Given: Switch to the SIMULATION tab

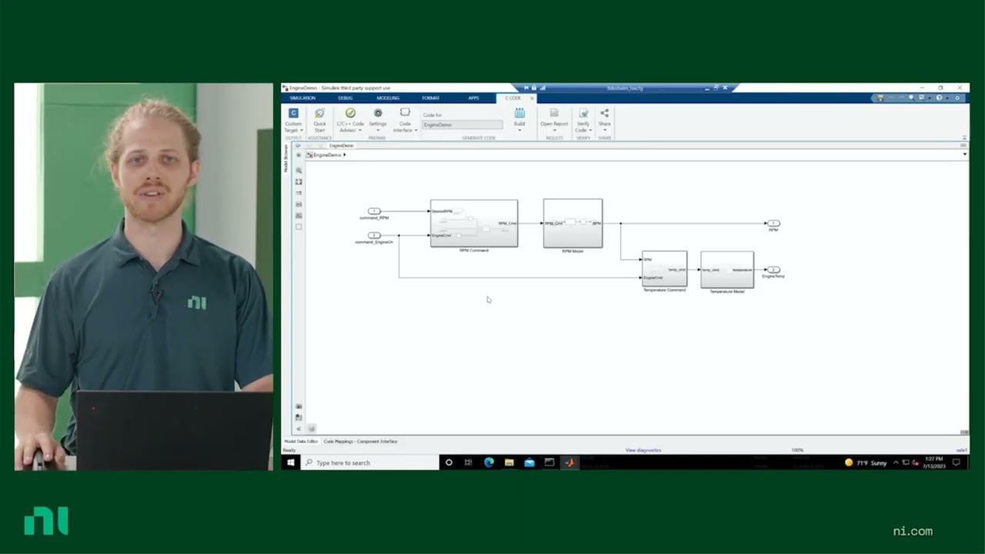Looking at the screenshot, I should (x=302, y=98).
